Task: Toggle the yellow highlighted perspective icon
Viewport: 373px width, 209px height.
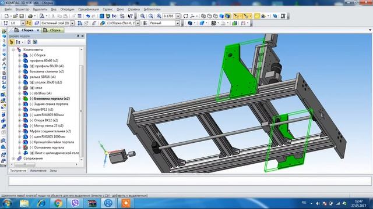Action: tap(257, 16)
